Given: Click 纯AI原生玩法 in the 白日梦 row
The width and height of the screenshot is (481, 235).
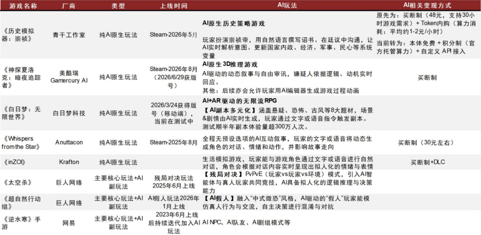Looking at the screenshot, I should click(118, 113).
